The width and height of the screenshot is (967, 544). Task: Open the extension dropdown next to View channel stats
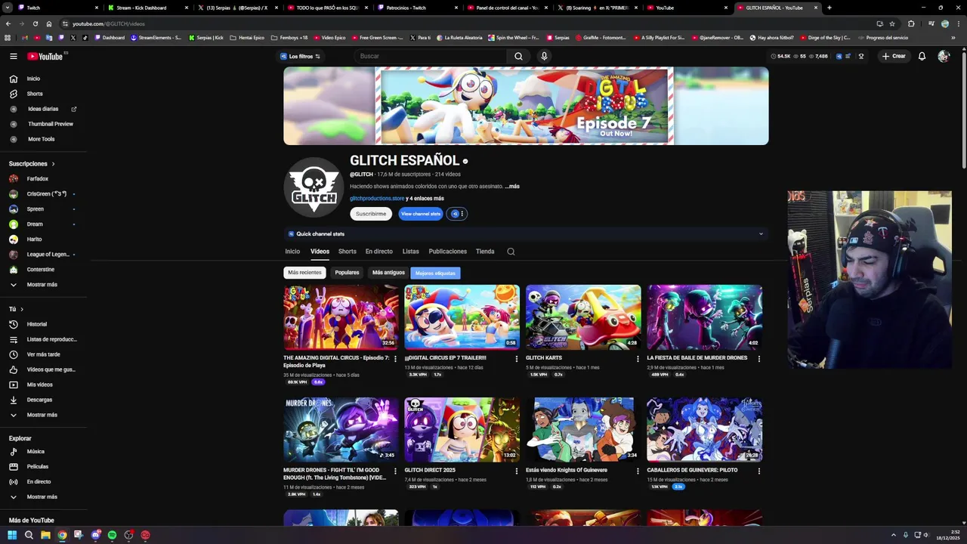pyautogui.click(x=457, y=214)
